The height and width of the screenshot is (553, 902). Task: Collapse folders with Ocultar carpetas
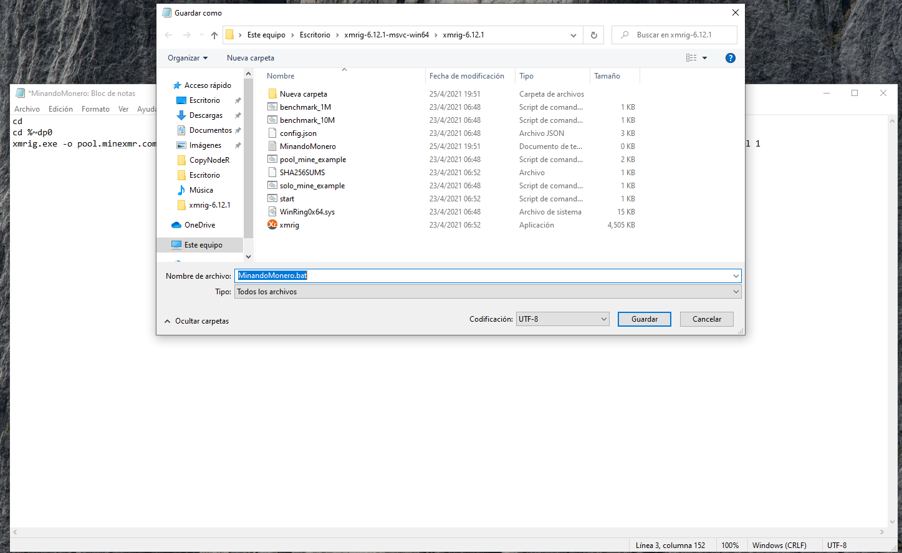(x=197, y=321)
